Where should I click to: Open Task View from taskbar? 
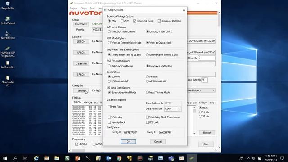[25, 158]
